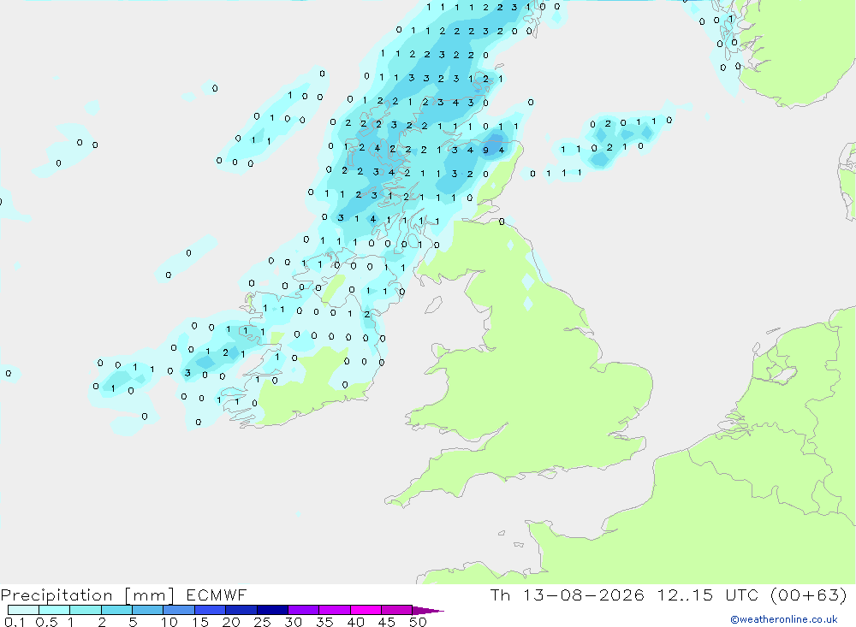Viewport: 856px width, 627px height.
Task: Click the "20" legend scale label
Action: click(231, 622)
